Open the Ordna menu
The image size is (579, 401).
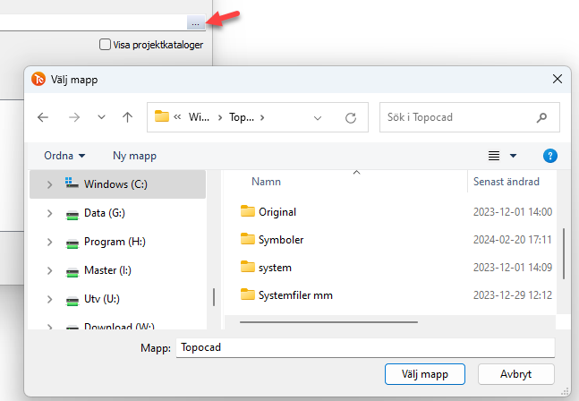click(x=64, y=156)
